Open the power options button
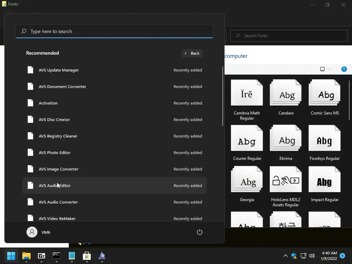 click(x=200, y=232)
